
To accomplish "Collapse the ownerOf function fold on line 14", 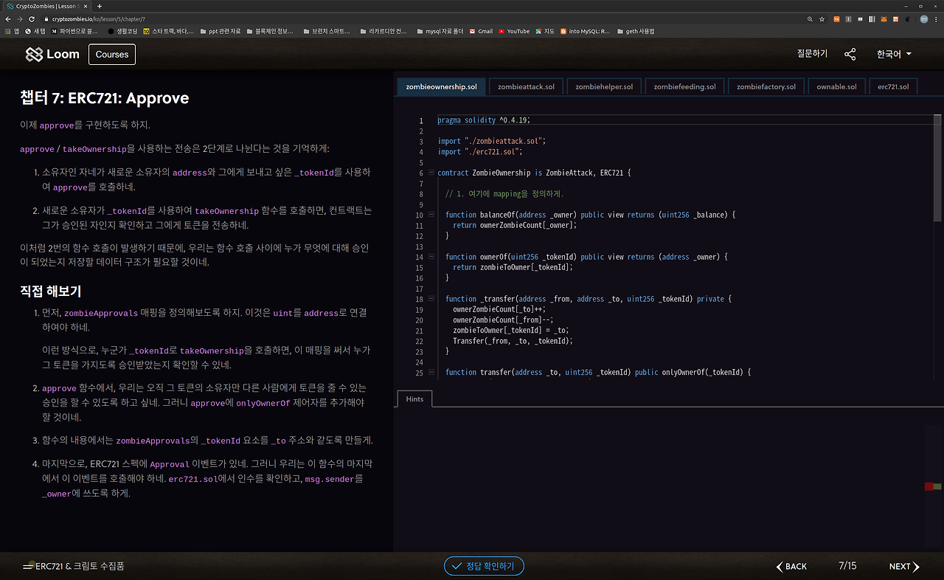I will tap(431, 257).
